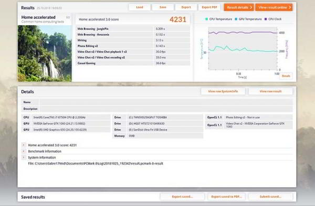Click the Export PDF button
Image resolution: width=315 pixels, height=206 pixels.
tap(209, 7)
